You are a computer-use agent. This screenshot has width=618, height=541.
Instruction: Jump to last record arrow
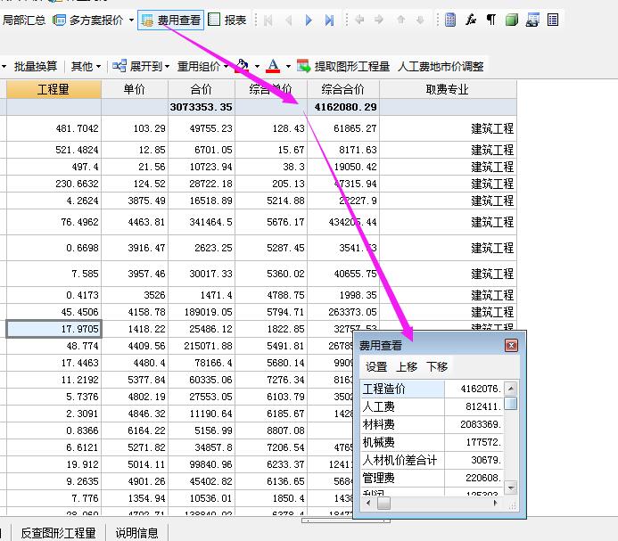[x=329, y=20]
